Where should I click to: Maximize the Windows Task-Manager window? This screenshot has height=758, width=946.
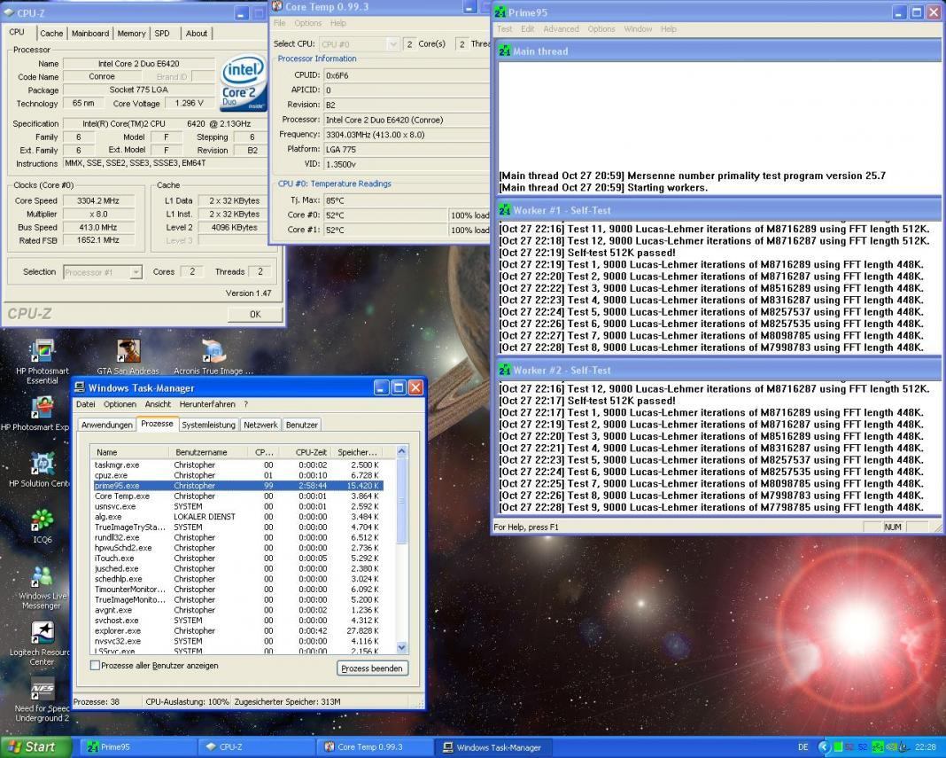399,387
